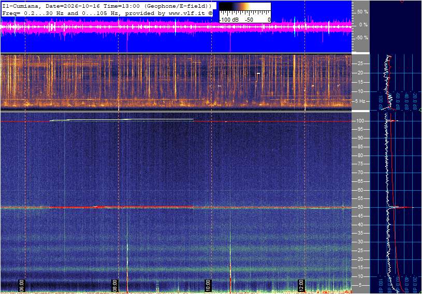Click the dB color scale gradient bar
The width and height of the screenshot is (422, 294).
point(245,6)
